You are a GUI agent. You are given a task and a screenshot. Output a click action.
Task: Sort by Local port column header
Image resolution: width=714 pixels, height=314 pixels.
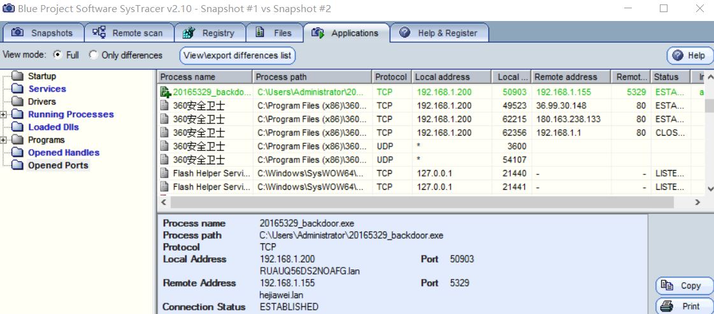pyautogui.click(x=512, y=77)
